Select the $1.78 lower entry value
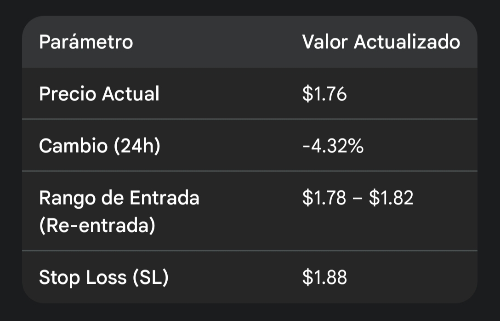500x321 pixels. [324, 197]
